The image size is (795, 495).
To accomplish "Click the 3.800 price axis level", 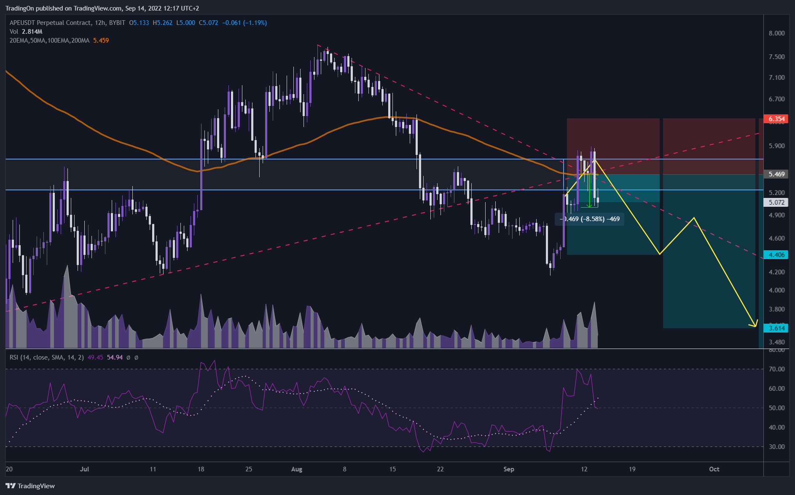I will 776,309.
